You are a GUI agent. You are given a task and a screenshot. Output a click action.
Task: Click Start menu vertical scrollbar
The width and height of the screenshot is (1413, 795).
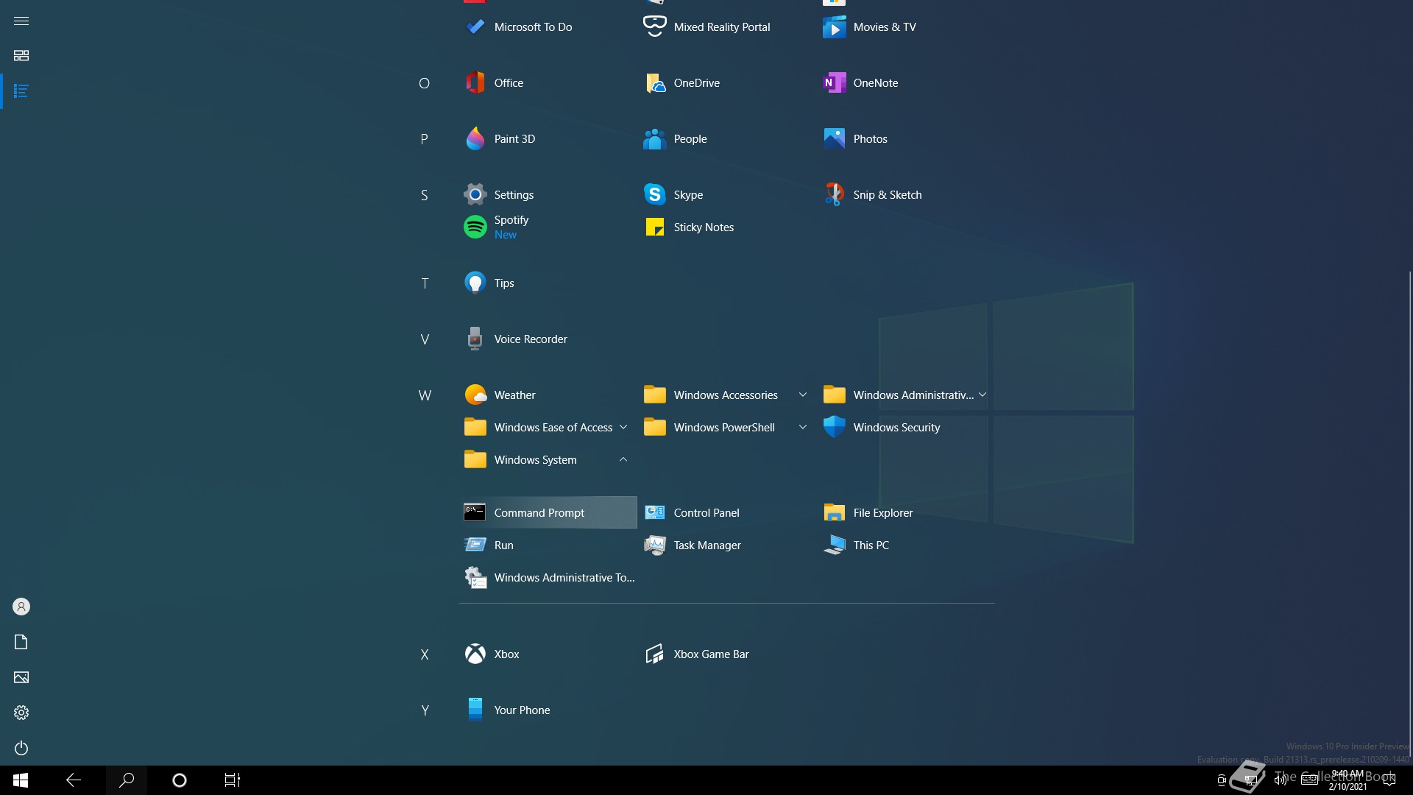click(x=1410, y=515)
